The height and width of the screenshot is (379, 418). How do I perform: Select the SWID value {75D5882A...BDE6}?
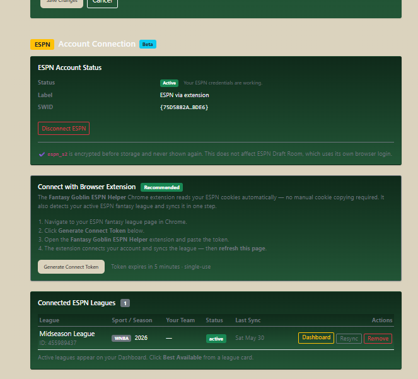[184, 107]
